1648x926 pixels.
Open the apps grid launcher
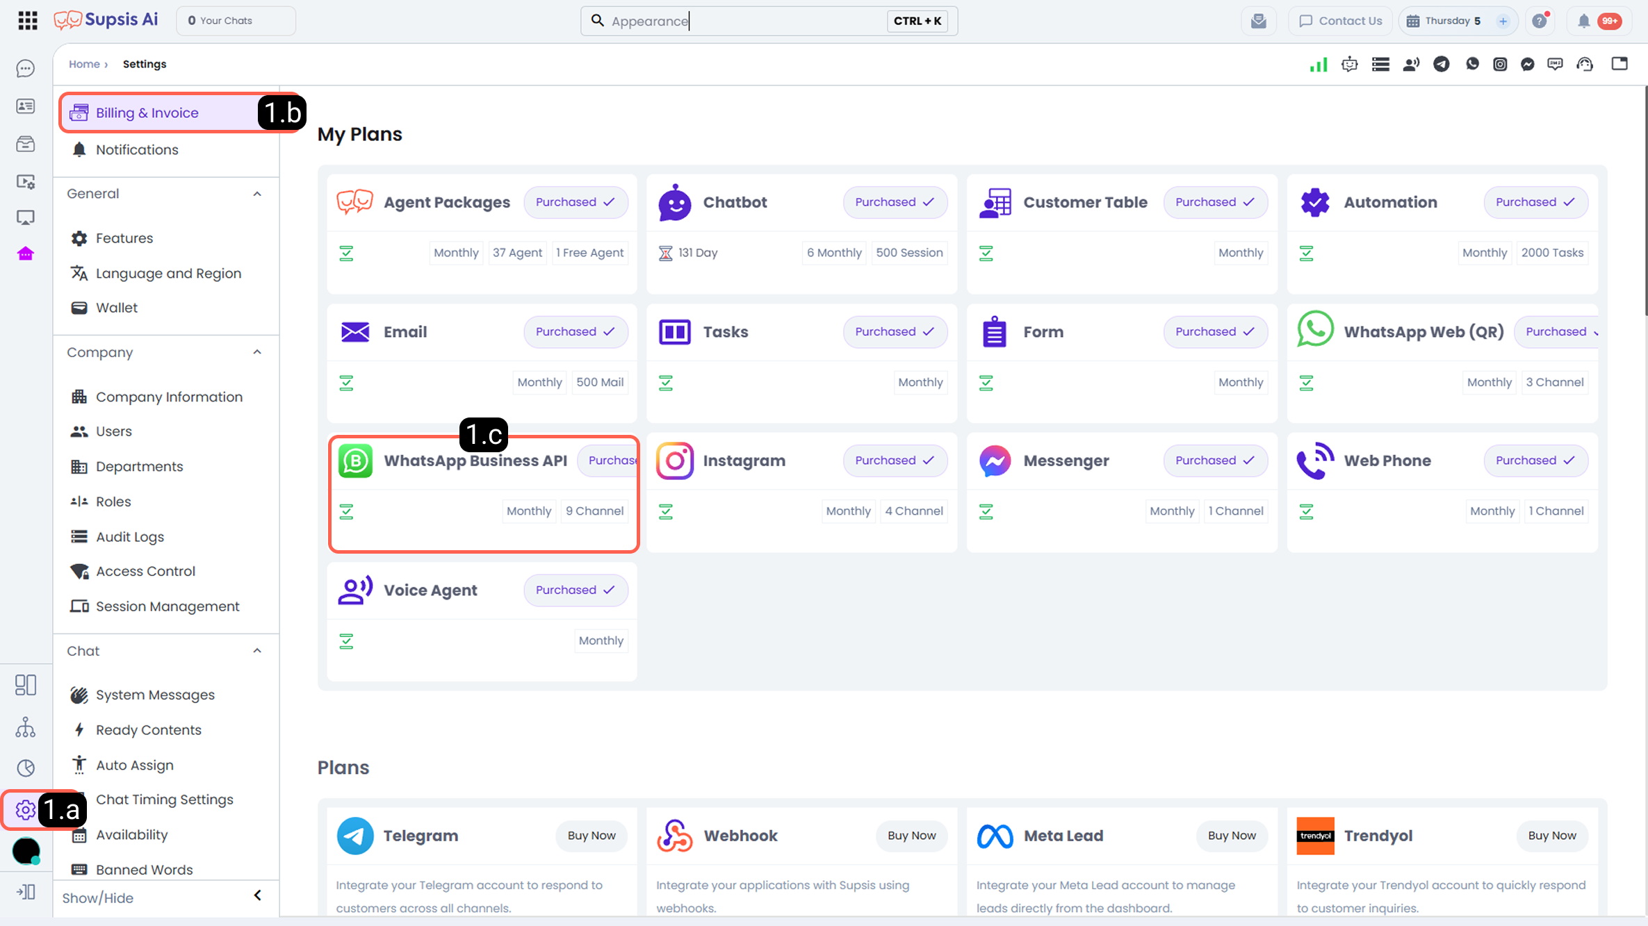pos(28,20)
